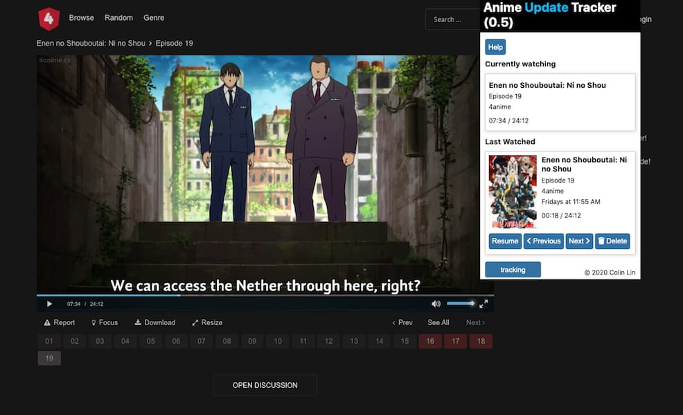The height and width of the screenshot is (415, 683).
Task: Select episode 04
Action: (x=125, y=341)
